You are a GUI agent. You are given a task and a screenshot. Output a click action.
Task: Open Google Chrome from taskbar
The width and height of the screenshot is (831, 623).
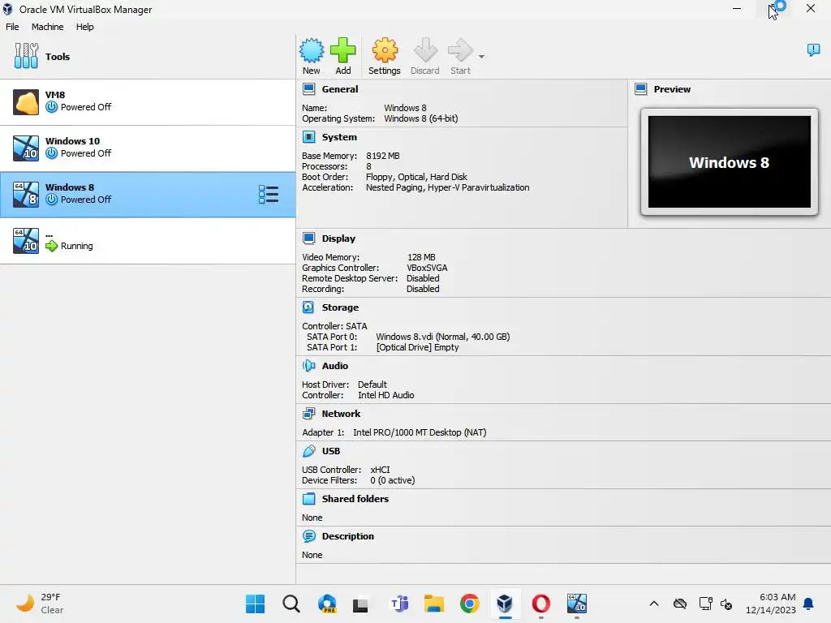click(470, 604)
